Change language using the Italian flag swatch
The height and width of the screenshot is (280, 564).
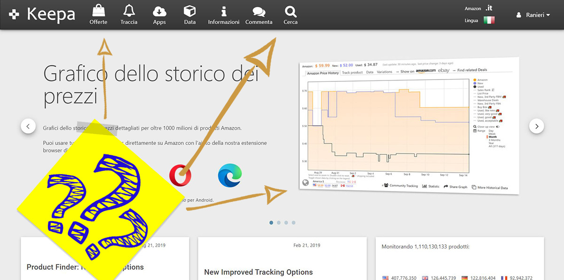(x=489, y=20)
